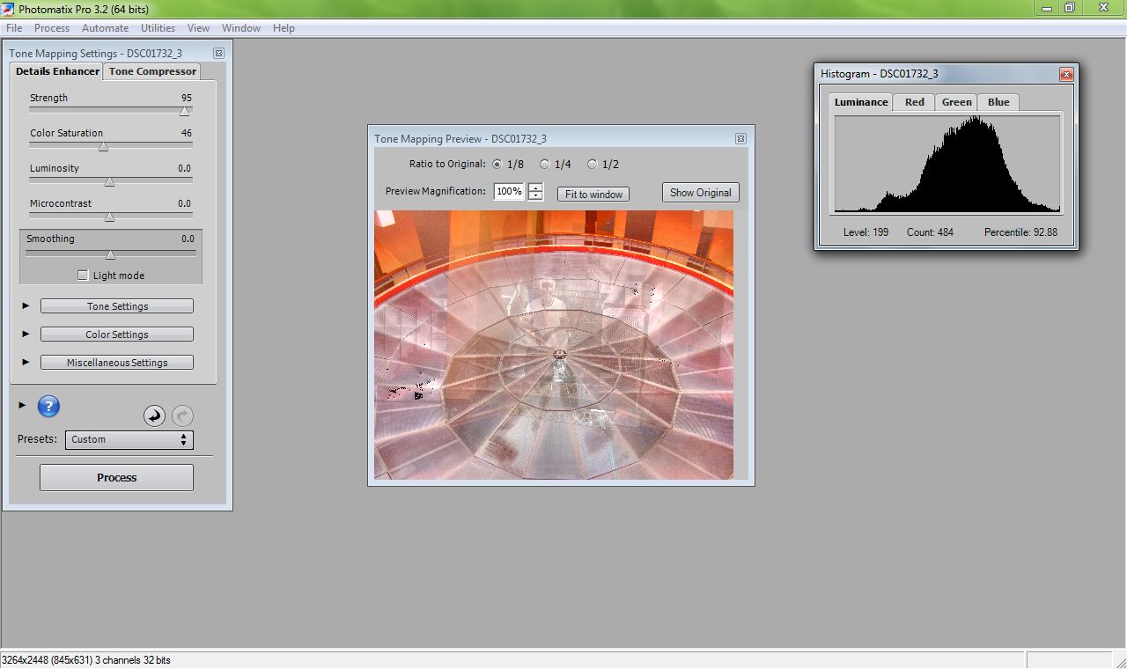The image size is (1127, 669).
Task: Click the Tone Settings button
Action: [117, 306]
